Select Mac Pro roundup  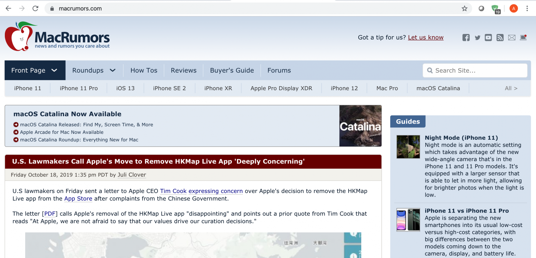[x=387, y=88]
